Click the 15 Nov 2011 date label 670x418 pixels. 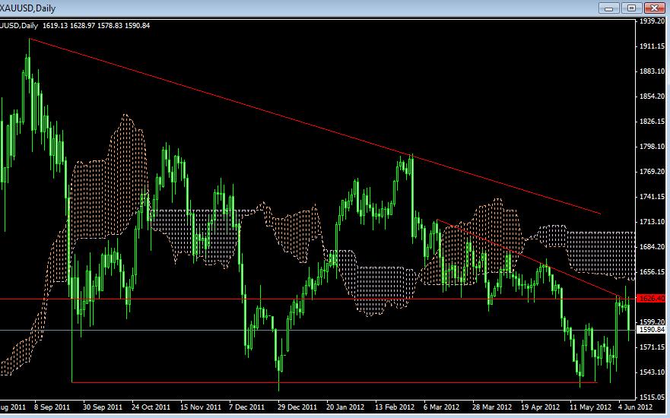(201, 407)
